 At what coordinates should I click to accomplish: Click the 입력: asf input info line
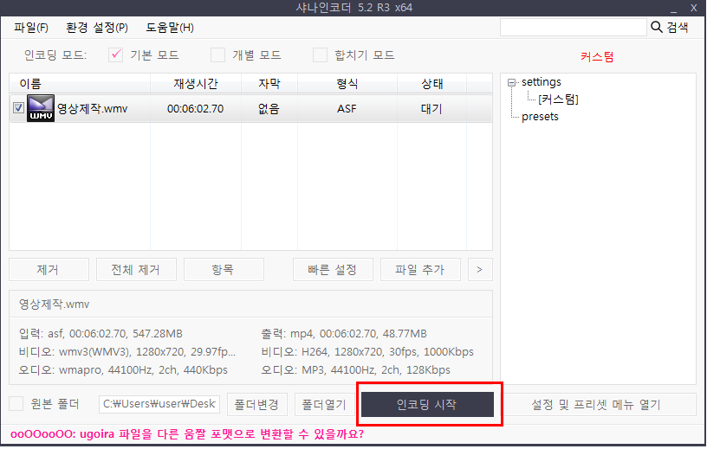coord(101,334)
